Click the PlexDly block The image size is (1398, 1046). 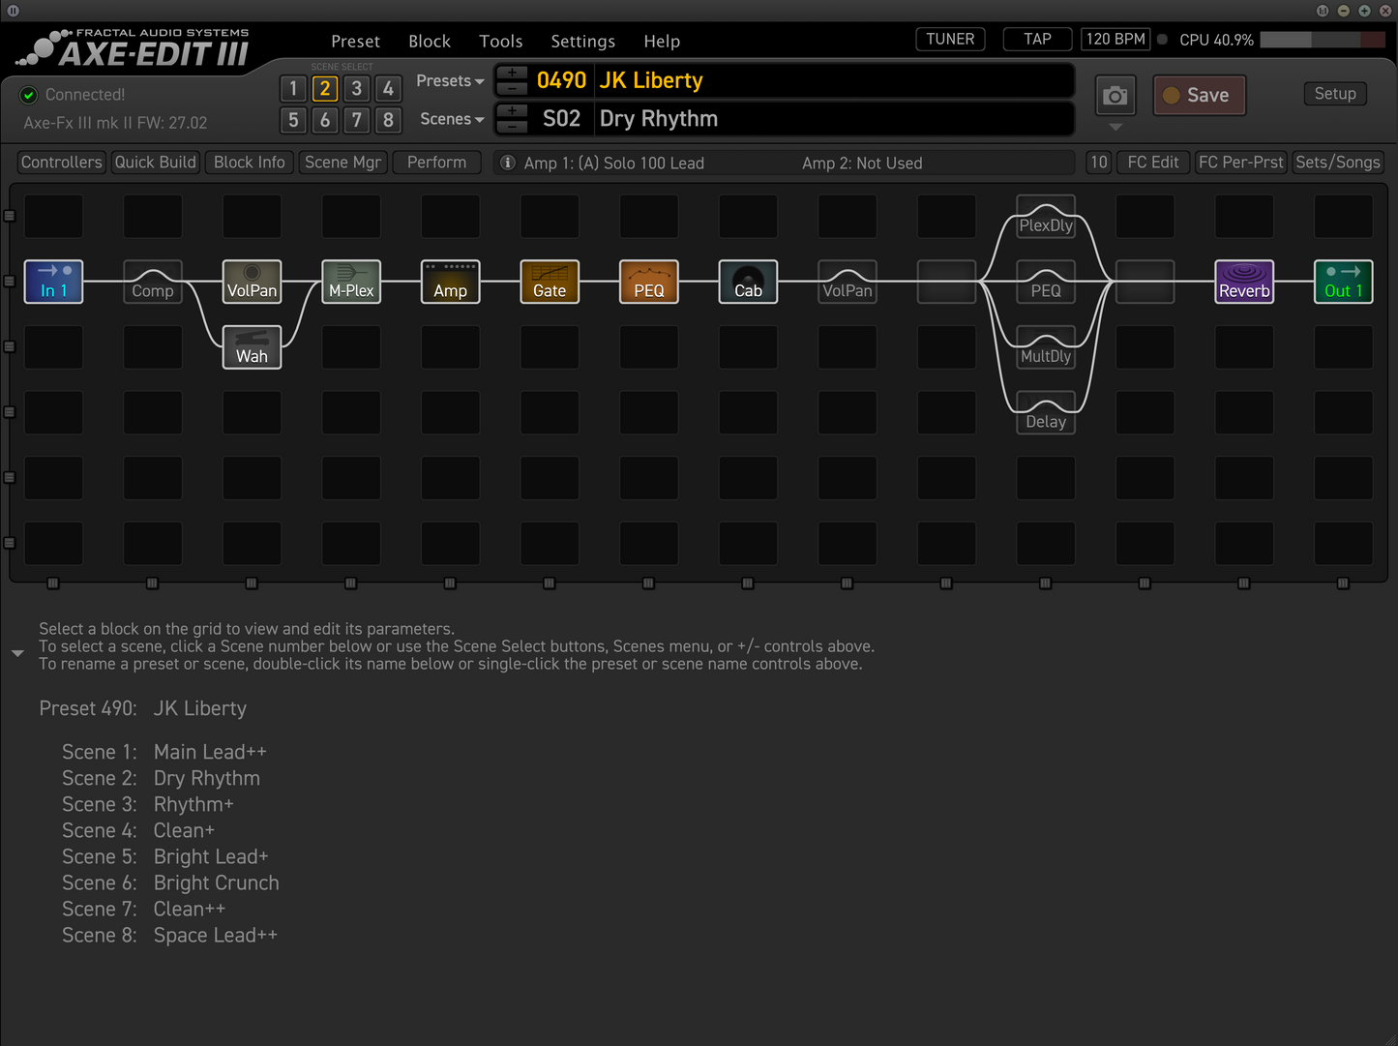click(x=1046, y=217)
